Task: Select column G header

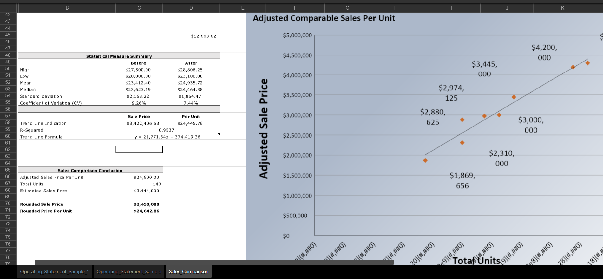Action: point(347,8)
